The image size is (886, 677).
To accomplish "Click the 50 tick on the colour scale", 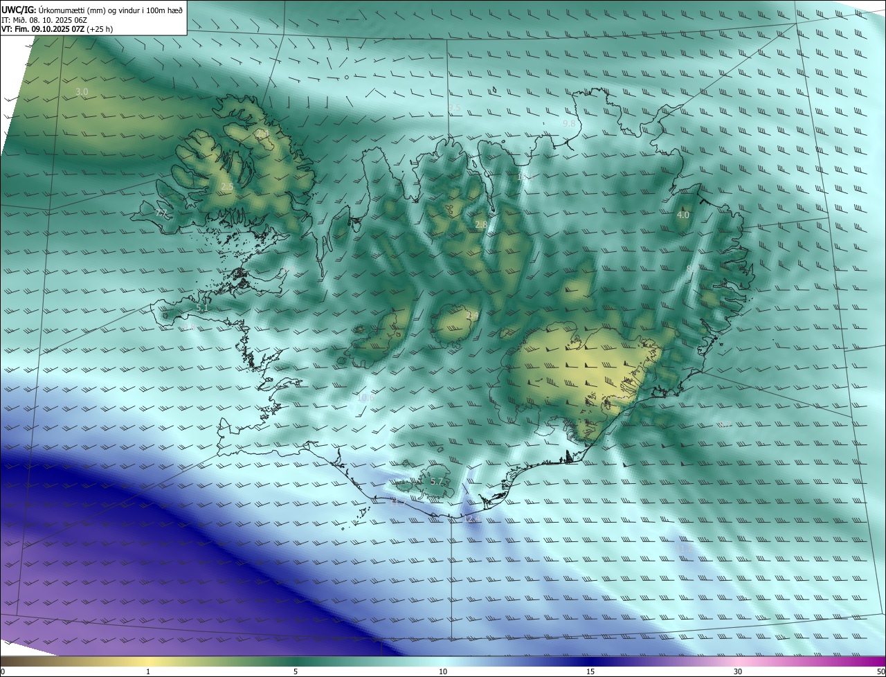I will click(880, 671).
